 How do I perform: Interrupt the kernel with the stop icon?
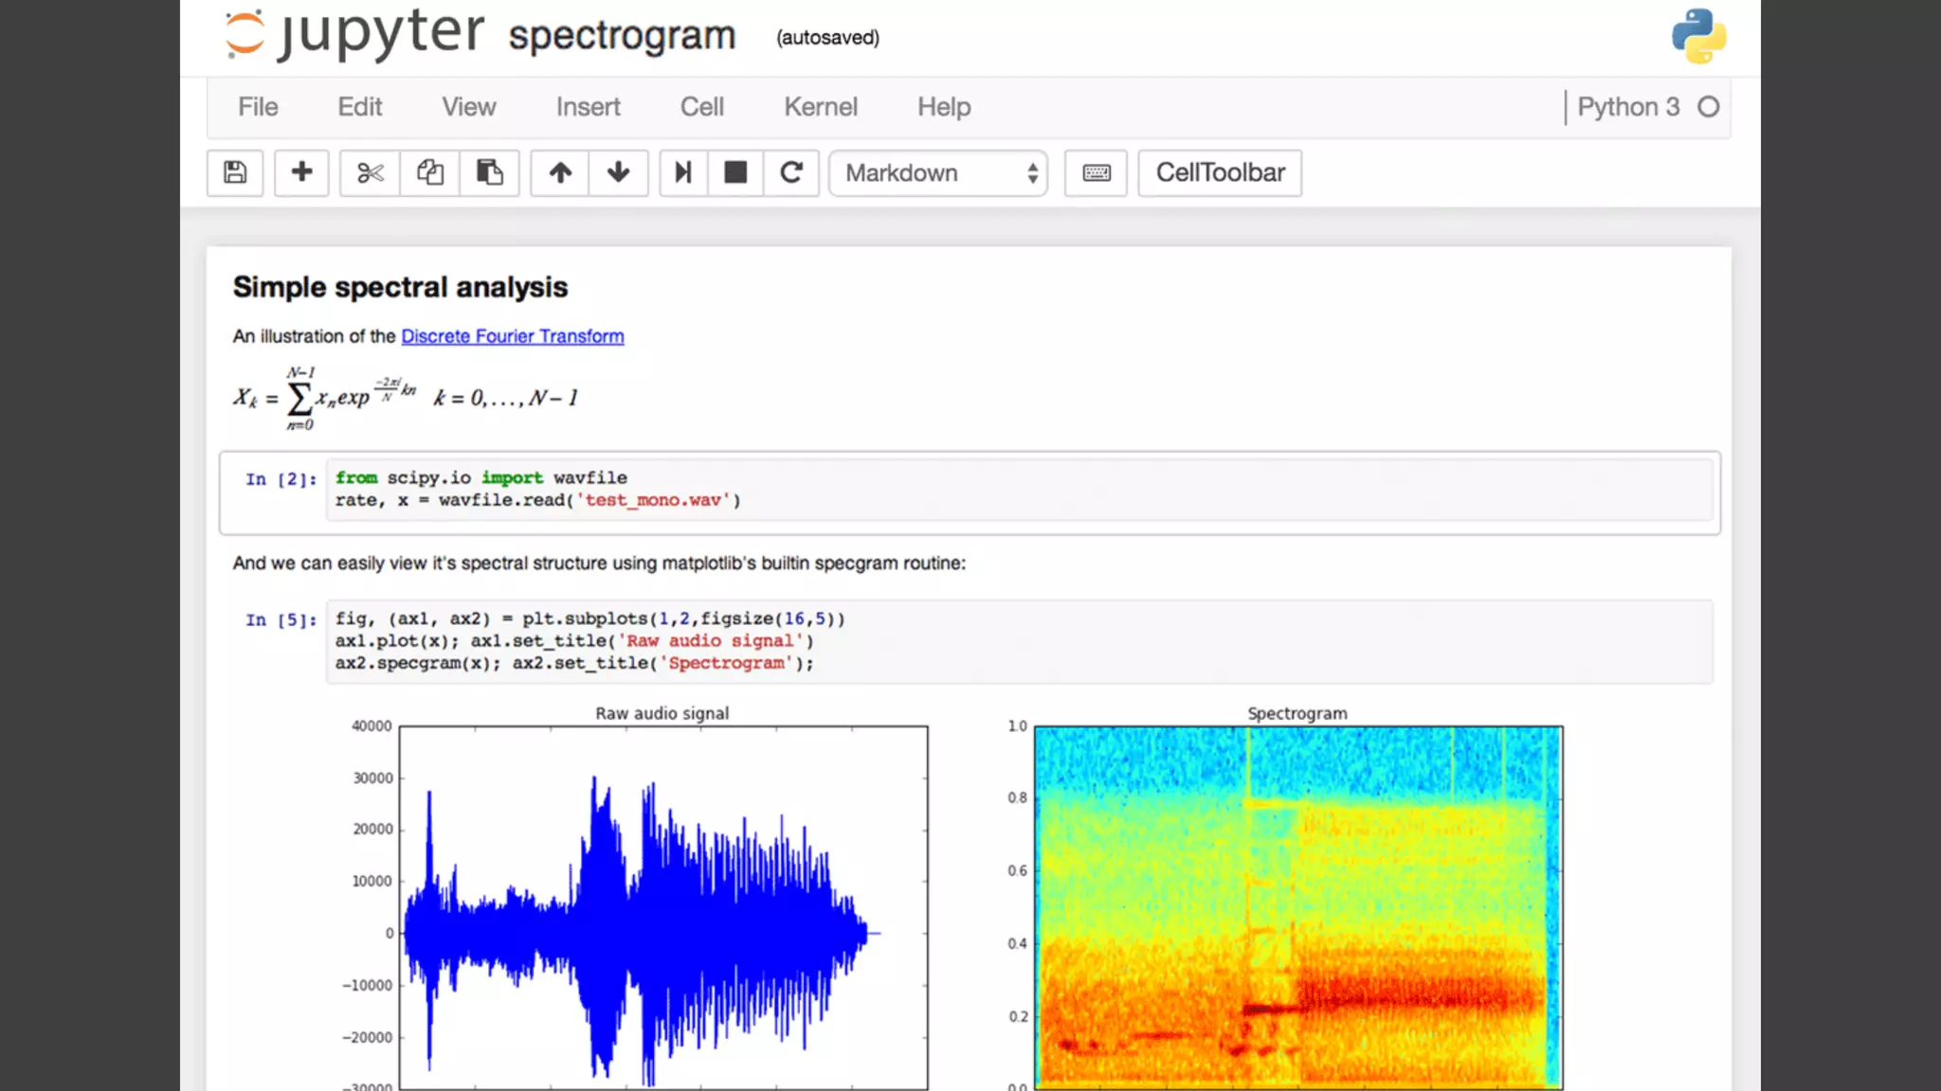[x=735, y=172]
